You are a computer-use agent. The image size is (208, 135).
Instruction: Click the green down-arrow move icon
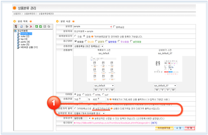[41, 26]
